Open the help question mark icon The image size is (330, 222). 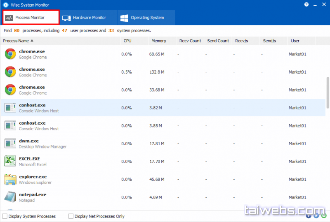coord(306,5)
